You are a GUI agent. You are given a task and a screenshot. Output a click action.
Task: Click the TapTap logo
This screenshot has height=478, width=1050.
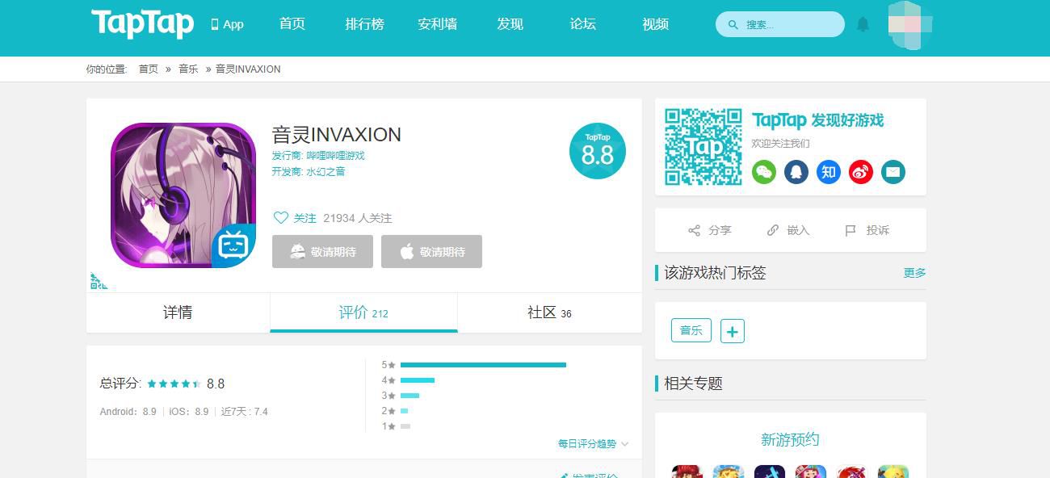[x=142, y=23]
